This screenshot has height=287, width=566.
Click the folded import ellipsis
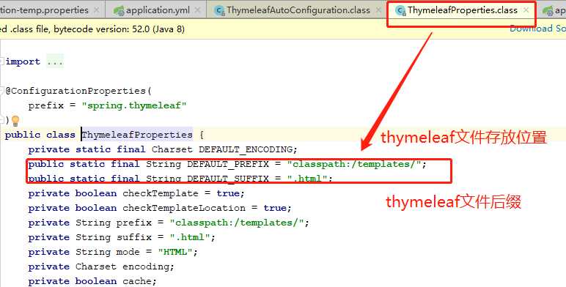[x=55, y=61]
